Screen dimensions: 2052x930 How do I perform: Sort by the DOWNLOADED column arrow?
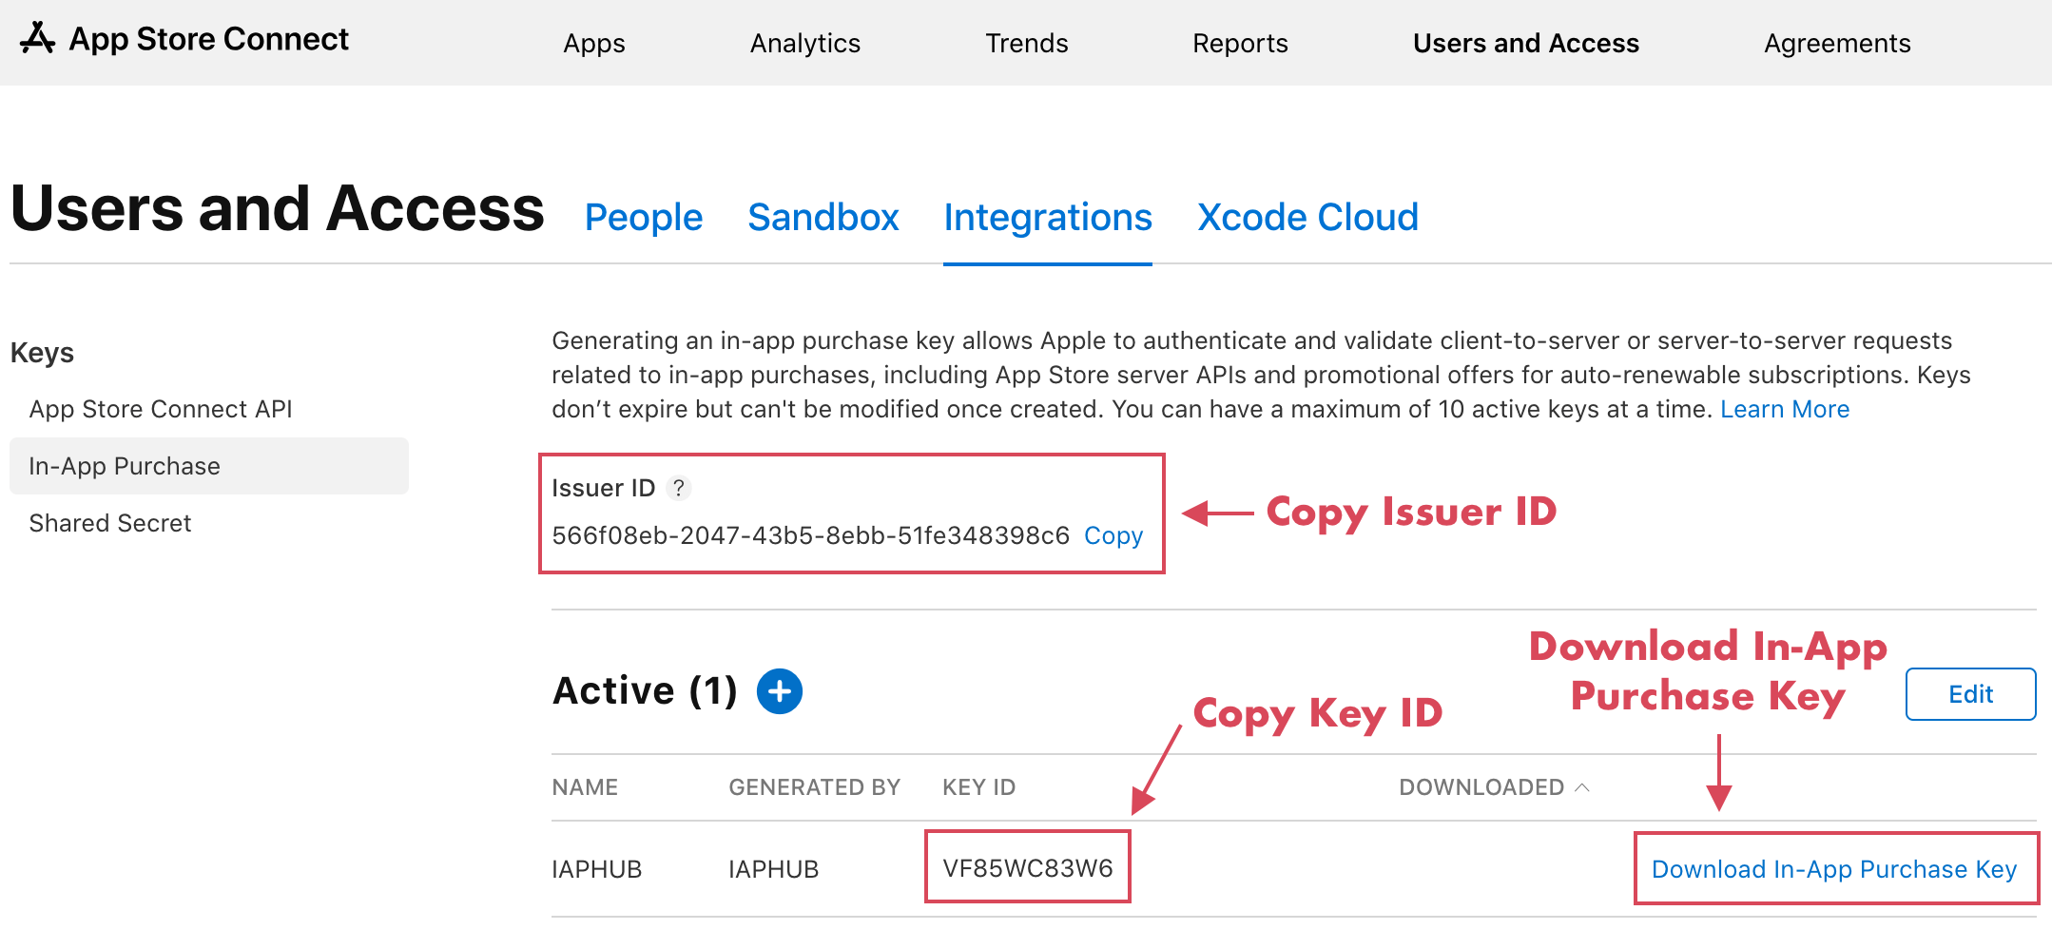tap(1582, 787)
